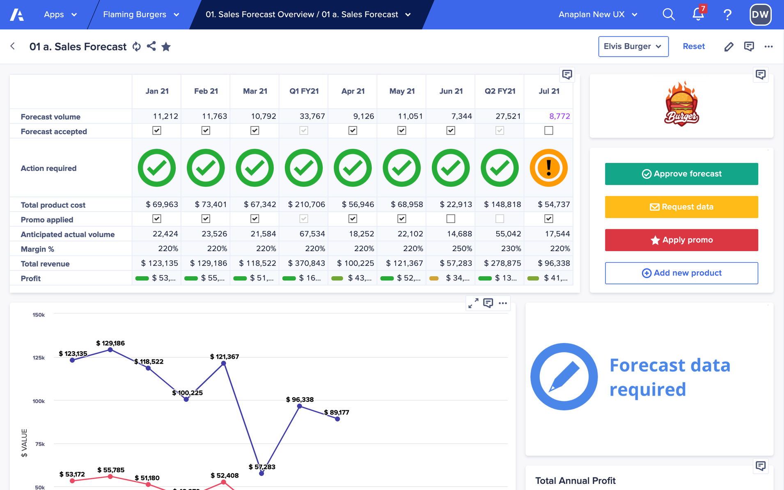Image resolution: width=784 pixels, height=490 pixels.
Task: Open the Elvis Burger product dropdown
Action: [633, 46]
